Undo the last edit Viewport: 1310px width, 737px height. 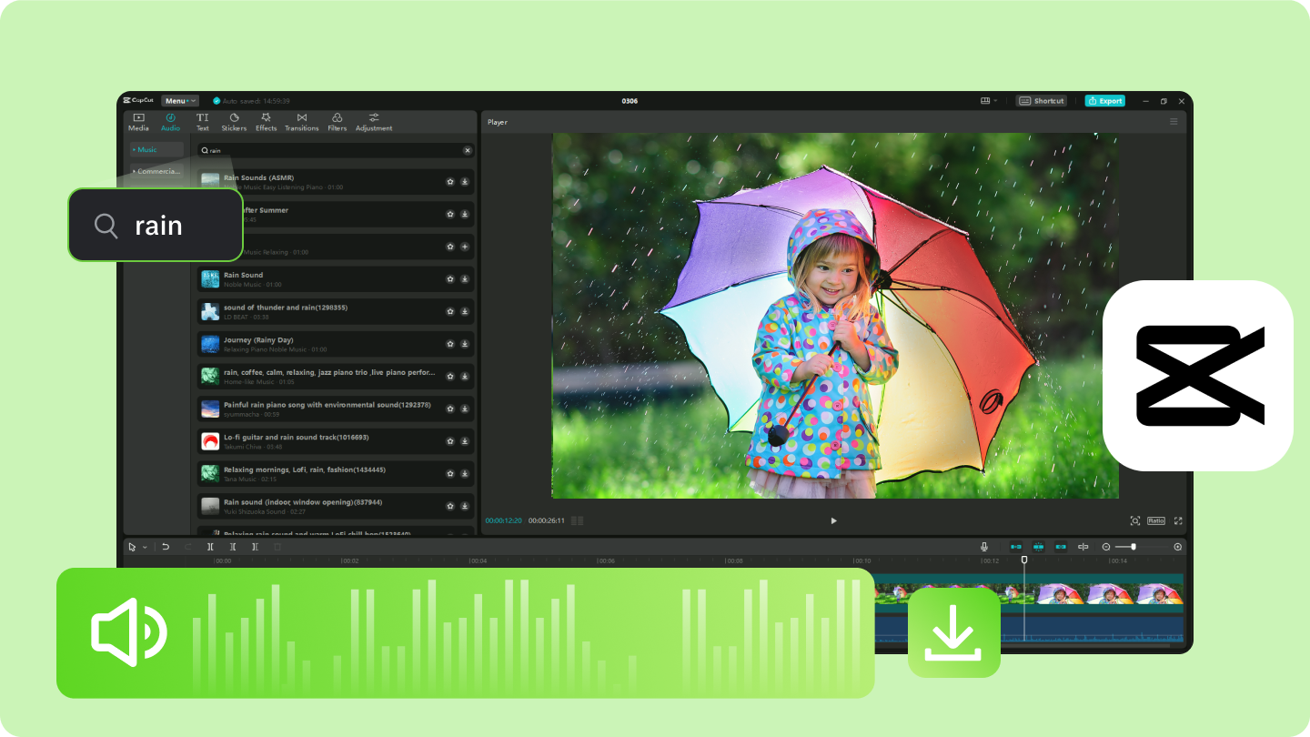pos(166,547)
